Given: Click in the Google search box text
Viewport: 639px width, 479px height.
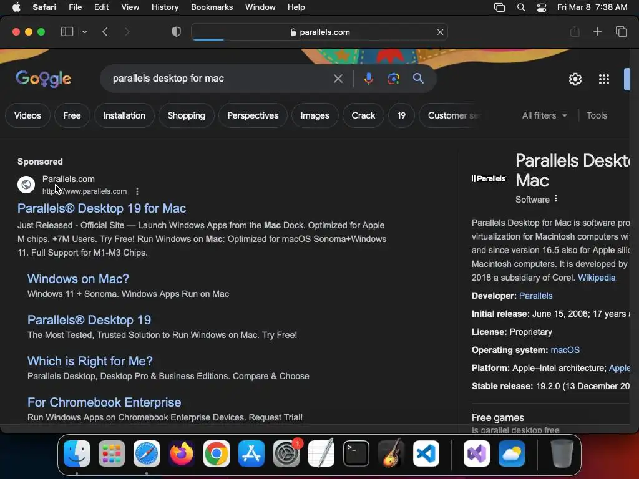Looking at the screenshot, I should (x=168, y=78).
